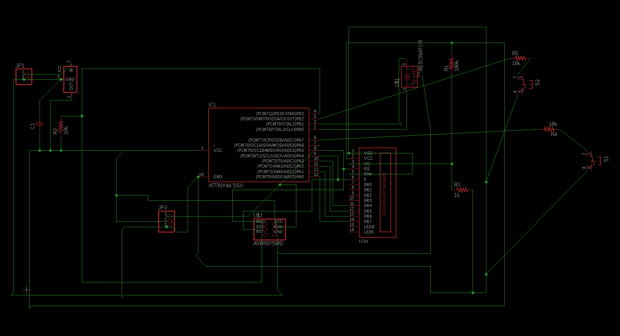Screen dimensions: 620x336
Task: Select the JP1 connector symbol
Action: point(24,77)
